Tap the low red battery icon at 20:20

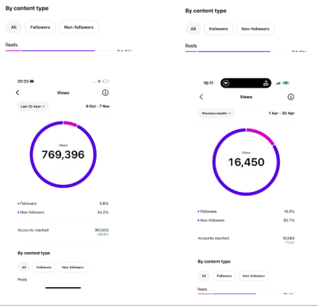point(106,81)
